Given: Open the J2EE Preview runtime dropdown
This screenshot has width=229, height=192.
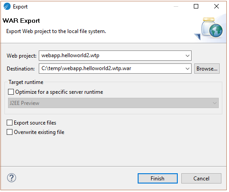Looking at the screenshot, I should 113,103.
